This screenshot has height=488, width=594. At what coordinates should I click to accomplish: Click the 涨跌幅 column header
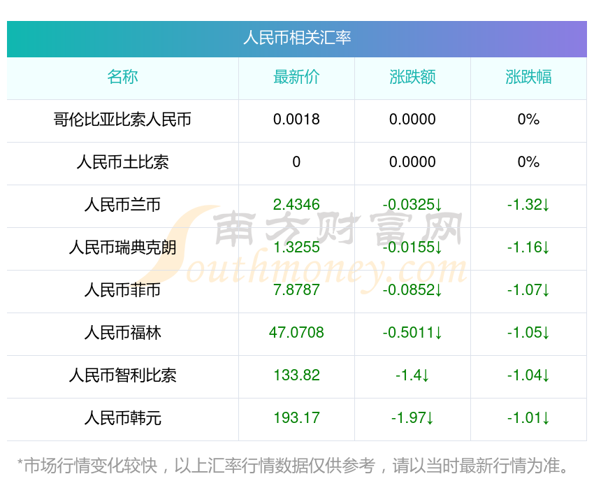[528, 77]
